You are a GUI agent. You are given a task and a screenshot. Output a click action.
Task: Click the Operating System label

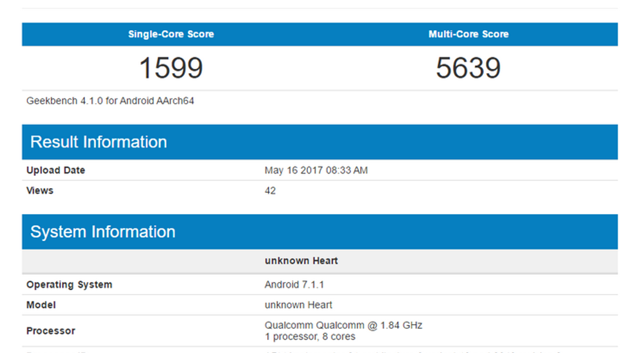[69, 285]
